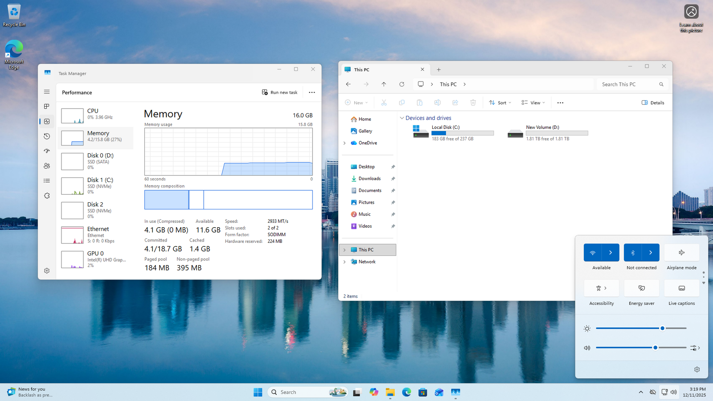This screenshot has height=401, width=713.
Task: Open Users page in Task Manager sidebar
Action: click(47, 166)
